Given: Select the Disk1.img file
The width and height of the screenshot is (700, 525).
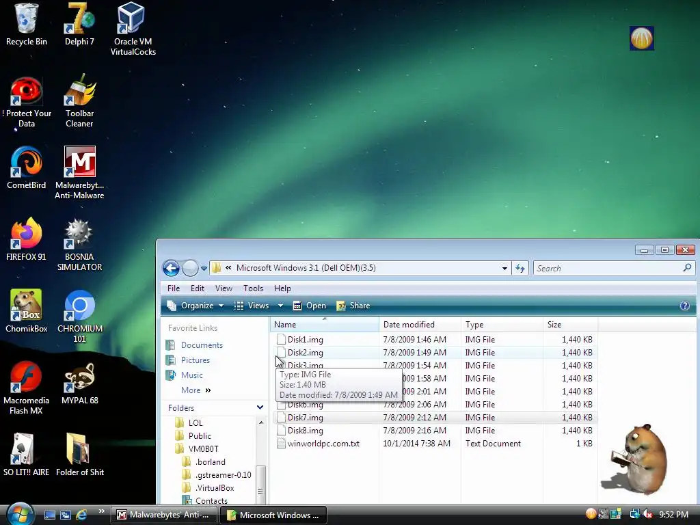Looking at the screenshot, I should click(435, 340).
